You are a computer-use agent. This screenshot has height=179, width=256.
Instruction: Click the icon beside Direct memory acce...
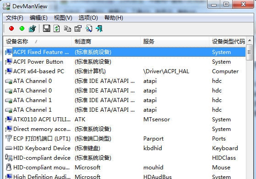pyautogui.click(x=9, y=129)
